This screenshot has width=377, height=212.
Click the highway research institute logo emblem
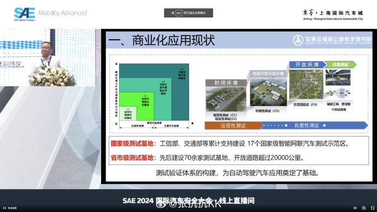coord(298,40)
